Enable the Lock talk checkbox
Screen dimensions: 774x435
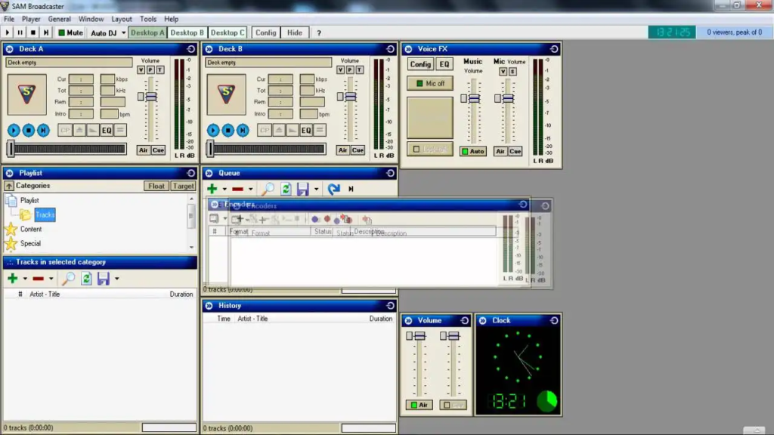click(416, 149)
